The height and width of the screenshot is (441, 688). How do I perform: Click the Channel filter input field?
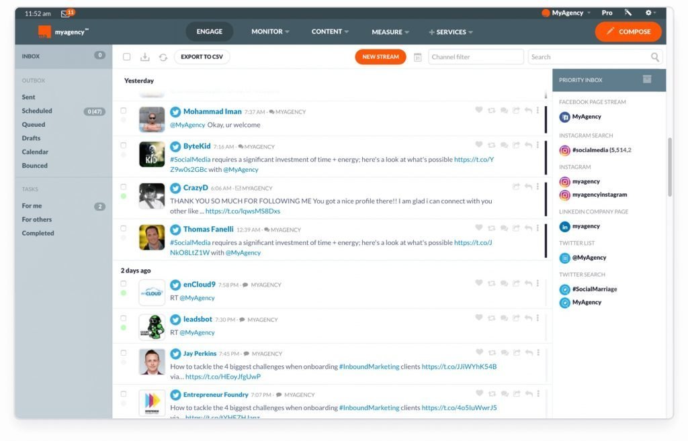click(x=476, y=57)
